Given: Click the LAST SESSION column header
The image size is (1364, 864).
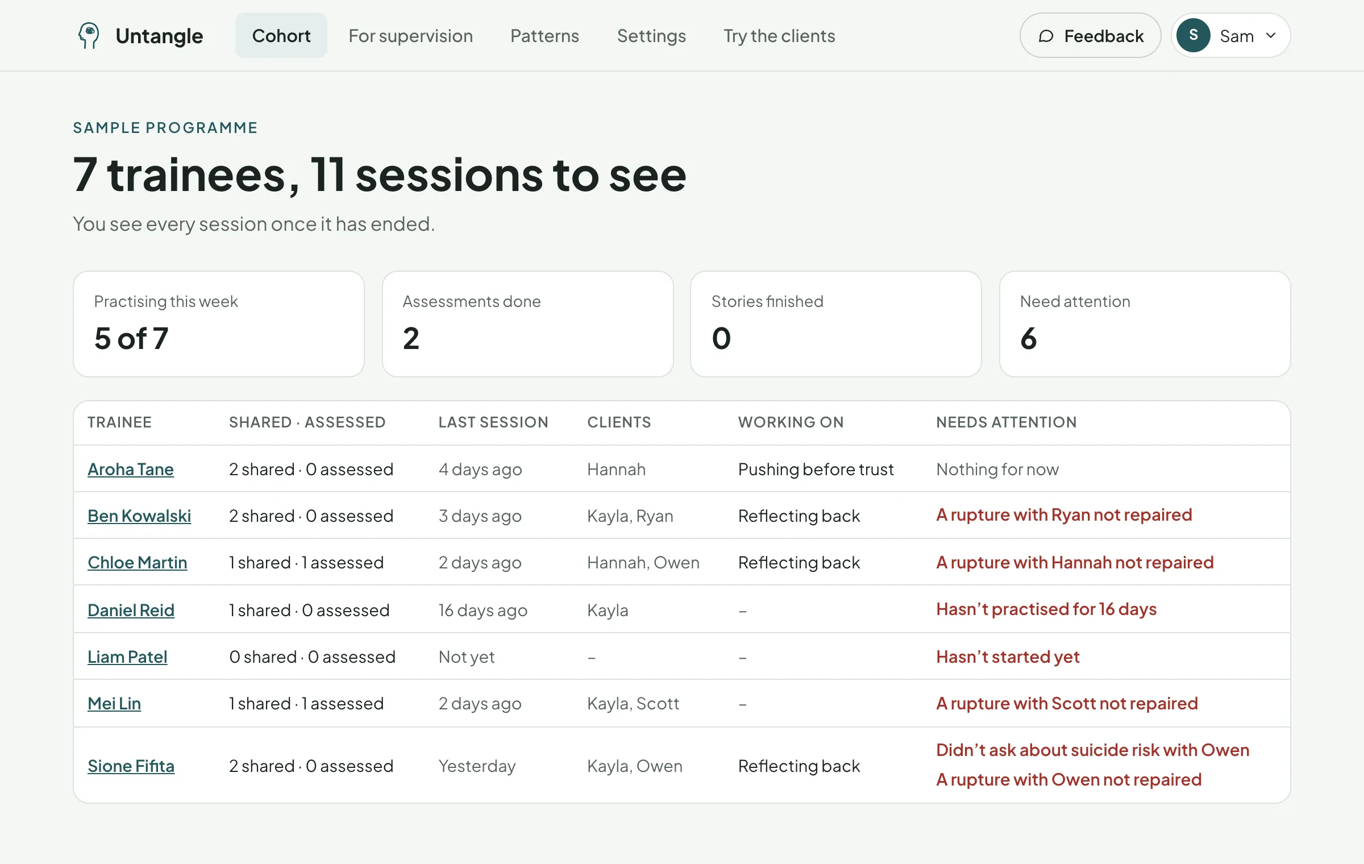Looking at the screenshot, I should point(493,422).
